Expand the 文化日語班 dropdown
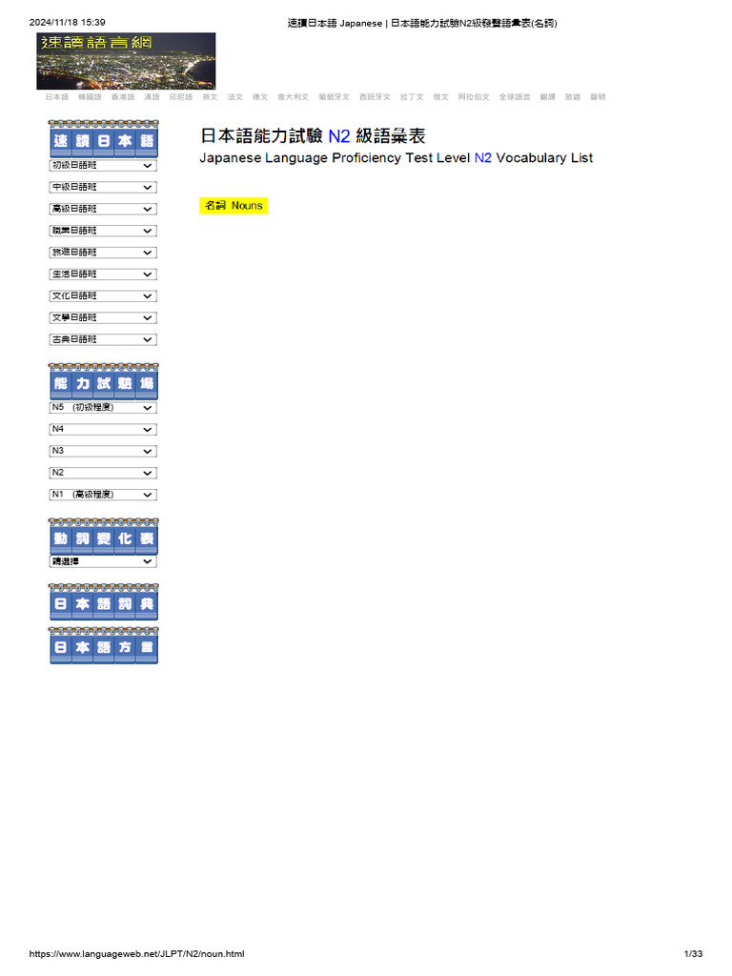The width and height of the screenshot is (732, 976). [x=103, y=296]
